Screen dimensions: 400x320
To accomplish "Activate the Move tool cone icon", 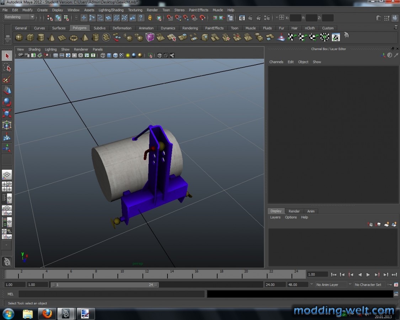I will [x=7, y=91].
